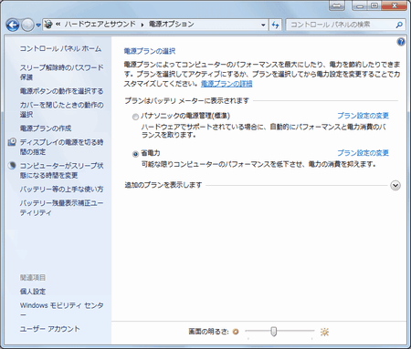Click the プランはバッテリ メーターに表示されます label

[x=187, y=100]
